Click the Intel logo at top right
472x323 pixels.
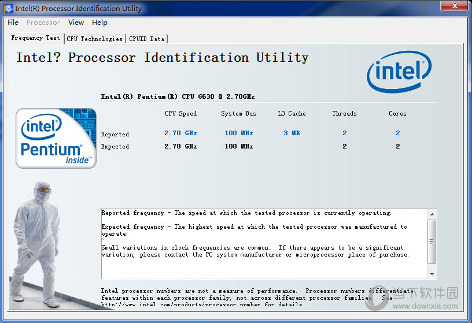coord(399,71)
